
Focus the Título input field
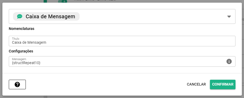(122, 41)
